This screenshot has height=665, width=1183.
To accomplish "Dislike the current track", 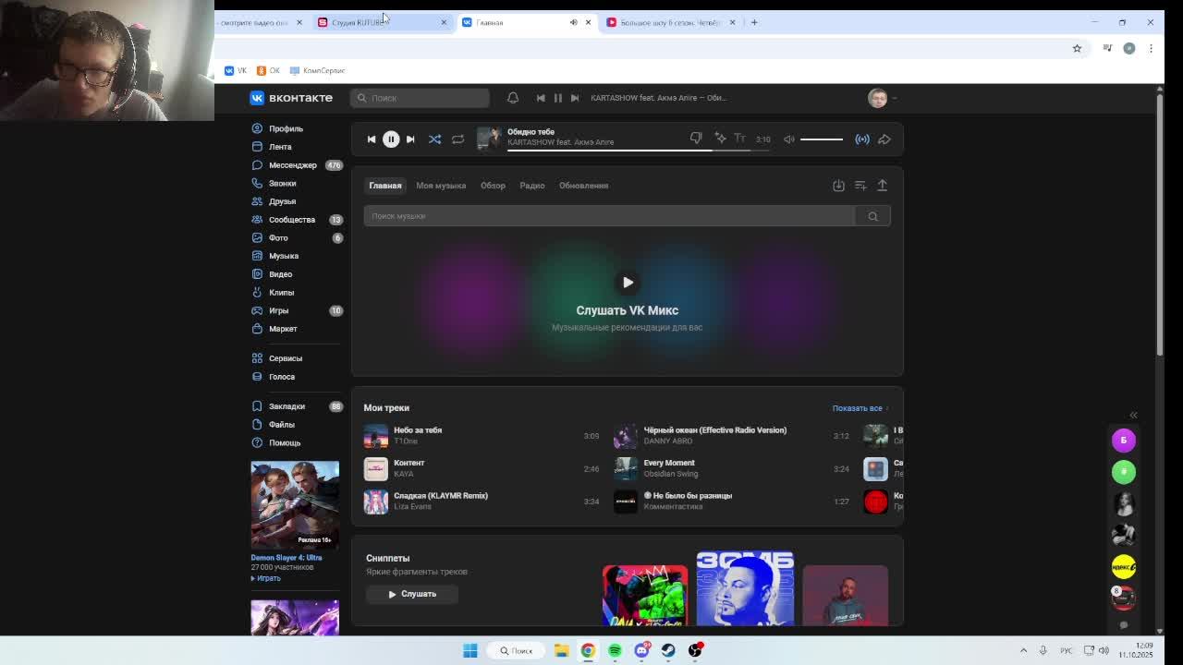I will click(x=696, y=139).
